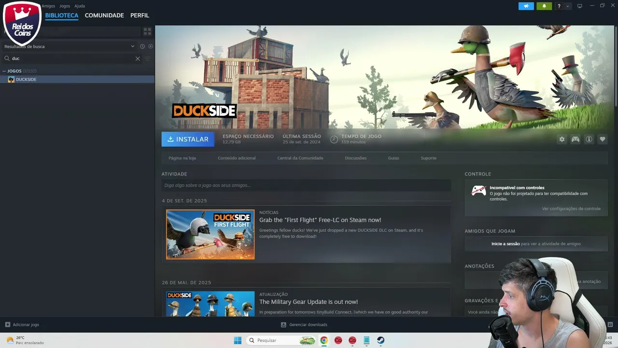
Task: Go to the BIBLIOTECA tab
Action: (62, 15)
